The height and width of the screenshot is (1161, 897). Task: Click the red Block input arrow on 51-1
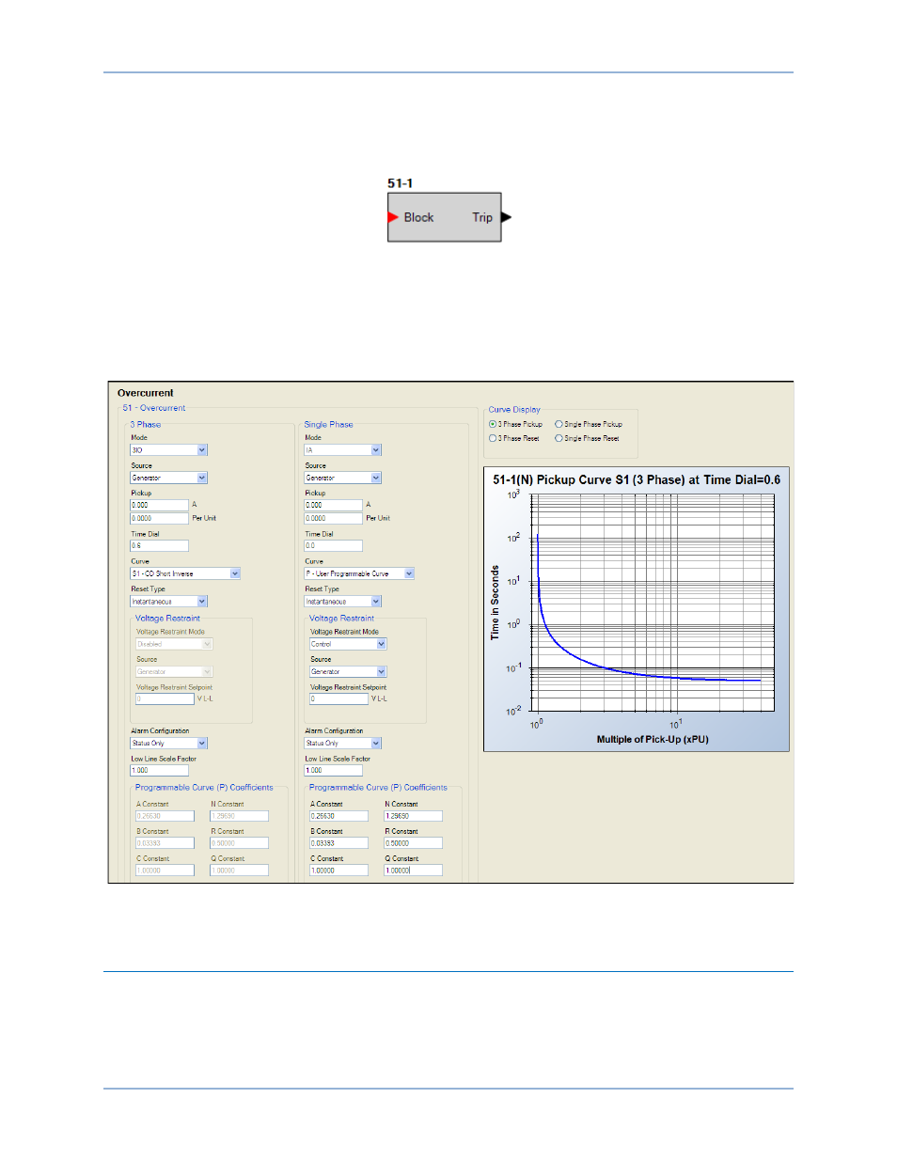[x=393, y=217]
